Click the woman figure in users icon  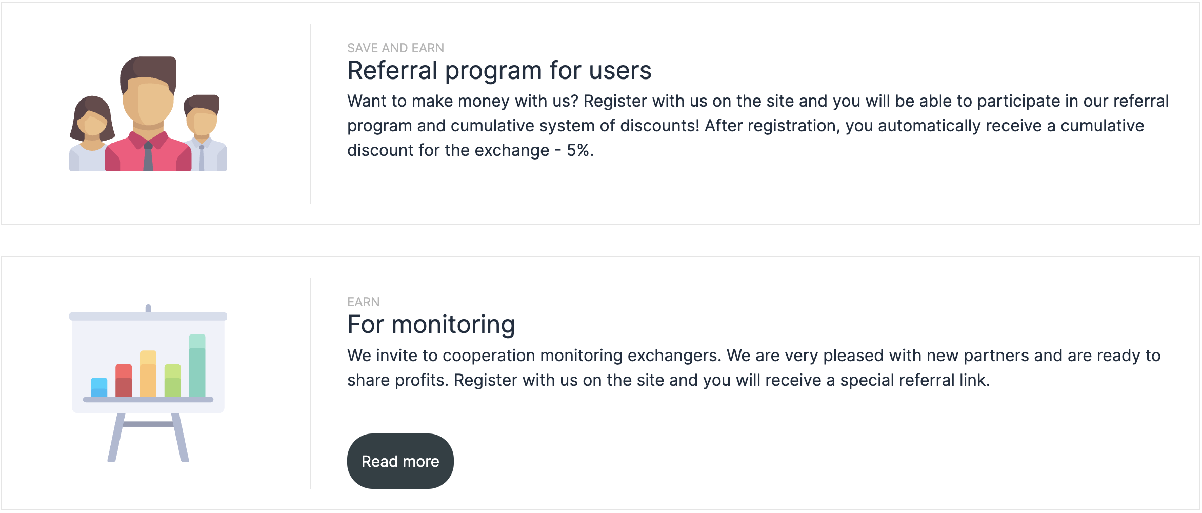[91, 134]
